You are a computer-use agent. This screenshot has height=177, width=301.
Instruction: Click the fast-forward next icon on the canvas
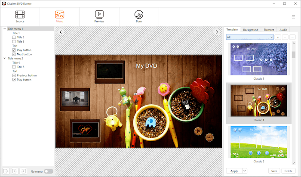209,137
